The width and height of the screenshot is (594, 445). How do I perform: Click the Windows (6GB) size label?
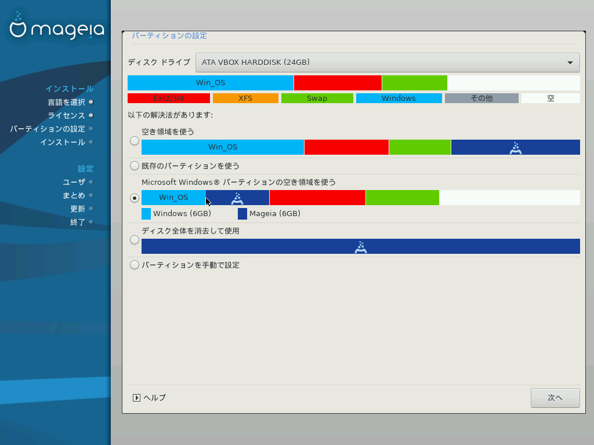pos(182,214)
